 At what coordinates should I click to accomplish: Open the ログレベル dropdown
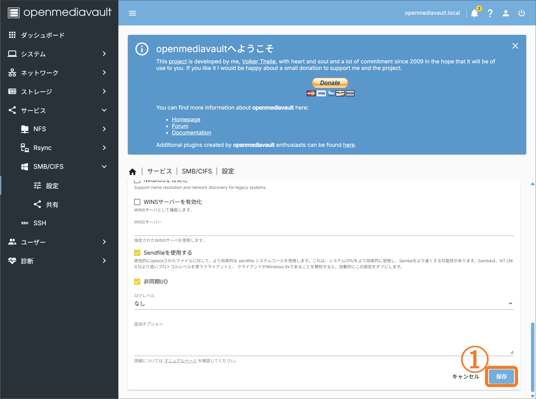(324, 303)
